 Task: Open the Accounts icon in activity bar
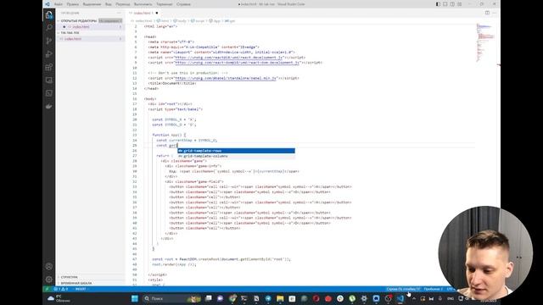[x=49, y=266]
